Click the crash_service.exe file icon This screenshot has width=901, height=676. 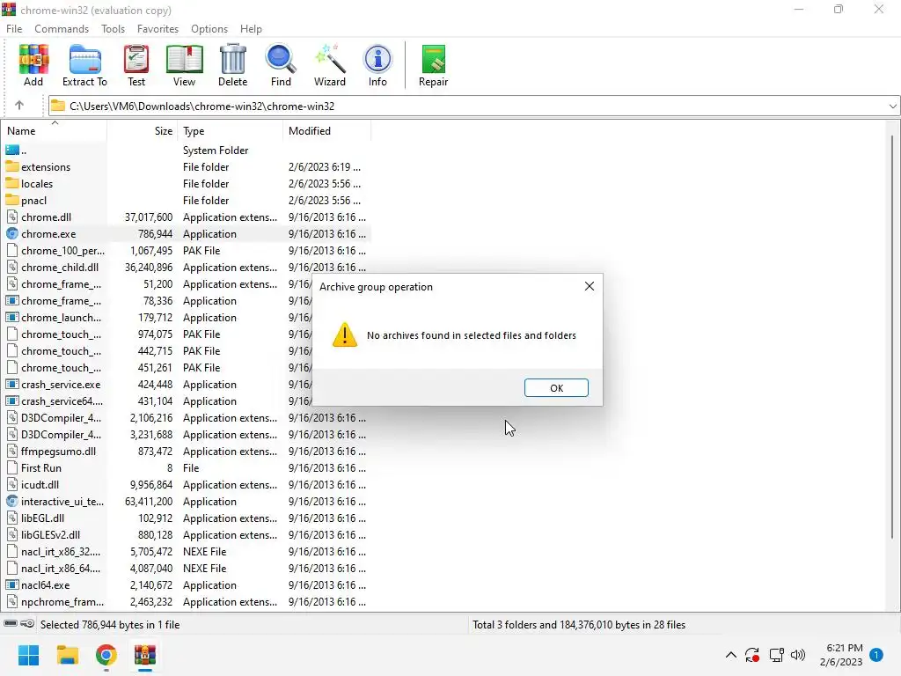[12, 384]
